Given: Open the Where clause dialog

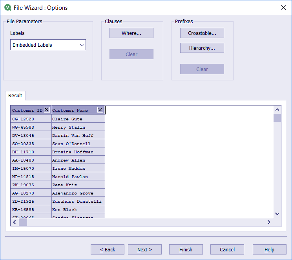Looking at the screenshot, I should point(131,33).
